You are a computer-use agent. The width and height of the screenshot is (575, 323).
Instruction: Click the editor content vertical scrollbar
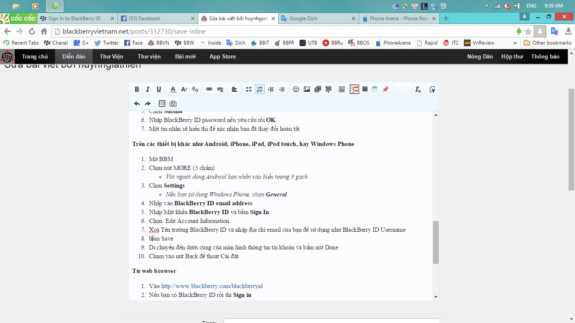[x=436, y=242]
